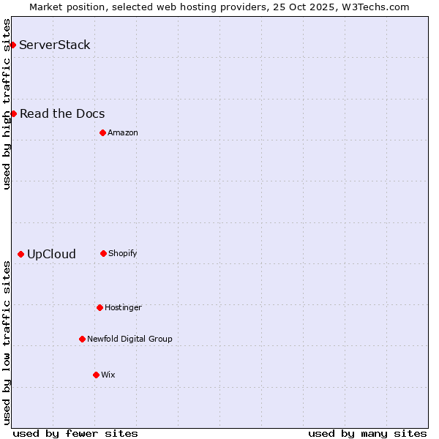Click the Shopify text label

pos(123,253)
